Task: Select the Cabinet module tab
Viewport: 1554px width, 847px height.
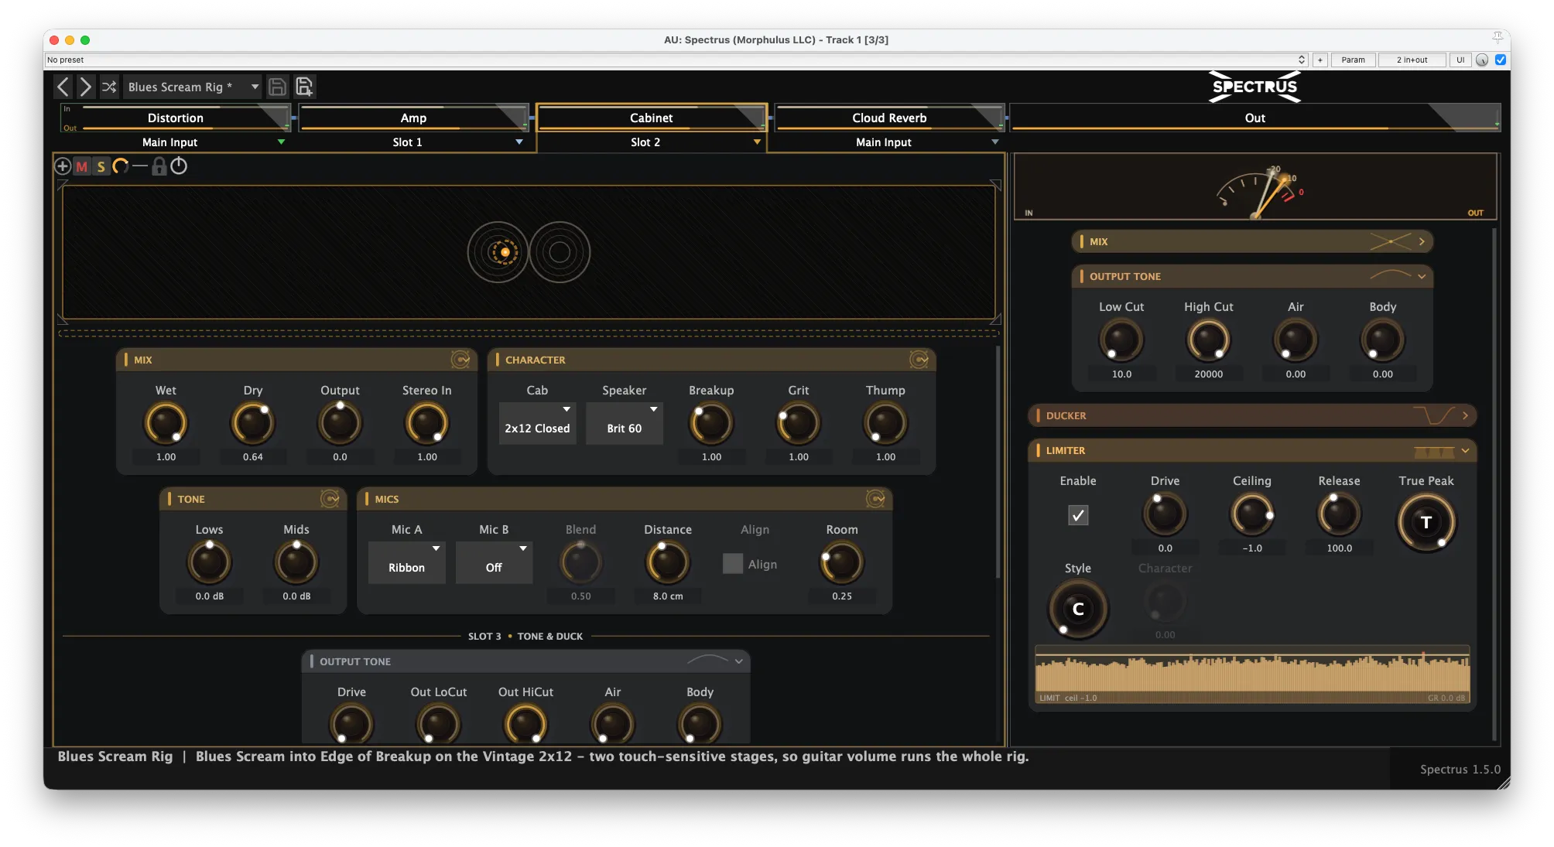Action: (651, 118)
